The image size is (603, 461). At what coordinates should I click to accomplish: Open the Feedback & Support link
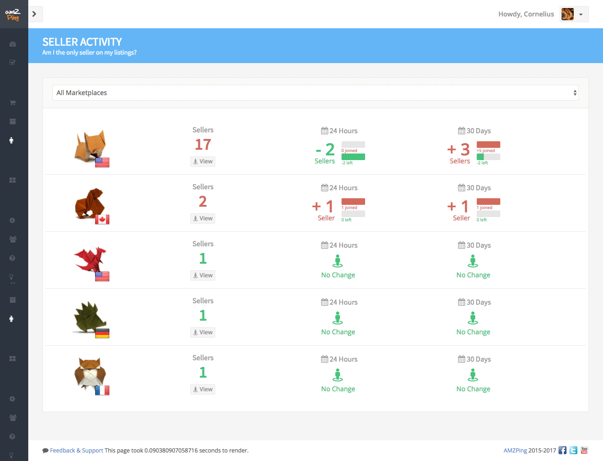point(76,451)
